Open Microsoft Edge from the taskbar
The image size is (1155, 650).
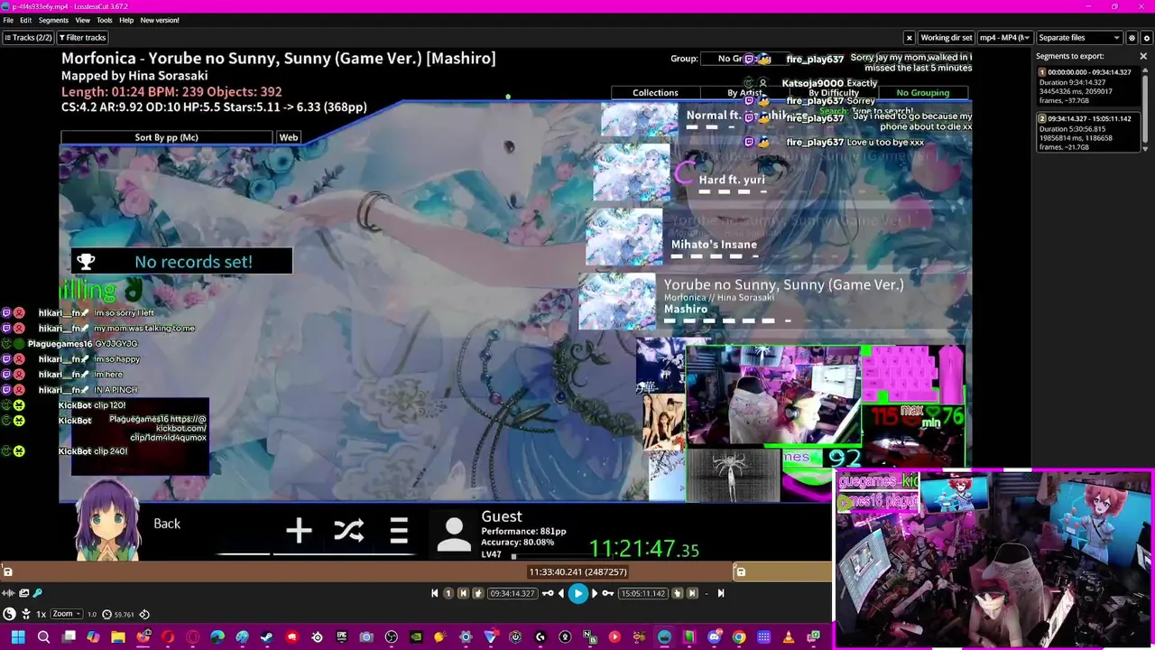(x=217, y=636)
